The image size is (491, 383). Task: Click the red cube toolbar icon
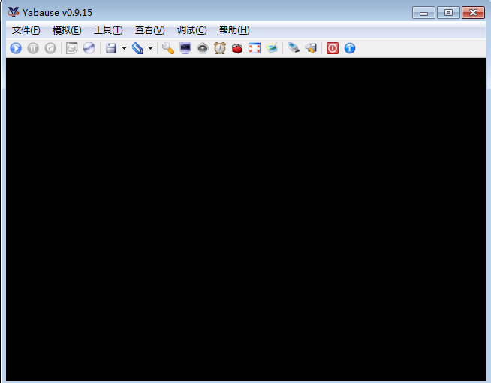click(x=237, y=48)
